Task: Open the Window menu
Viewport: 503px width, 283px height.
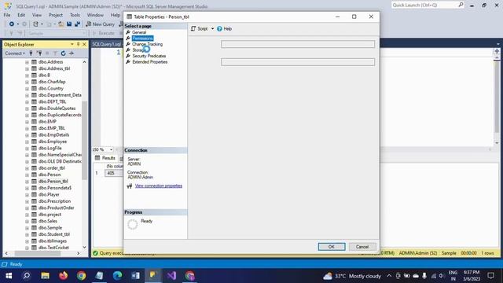Action: [95, 15]
